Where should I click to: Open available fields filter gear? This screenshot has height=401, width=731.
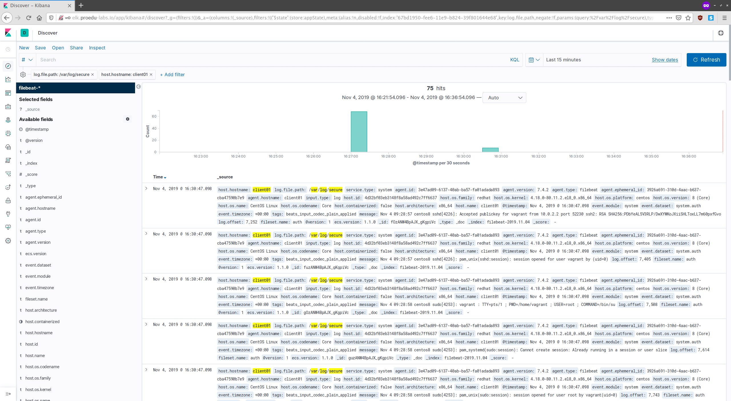tap(128, 119)
